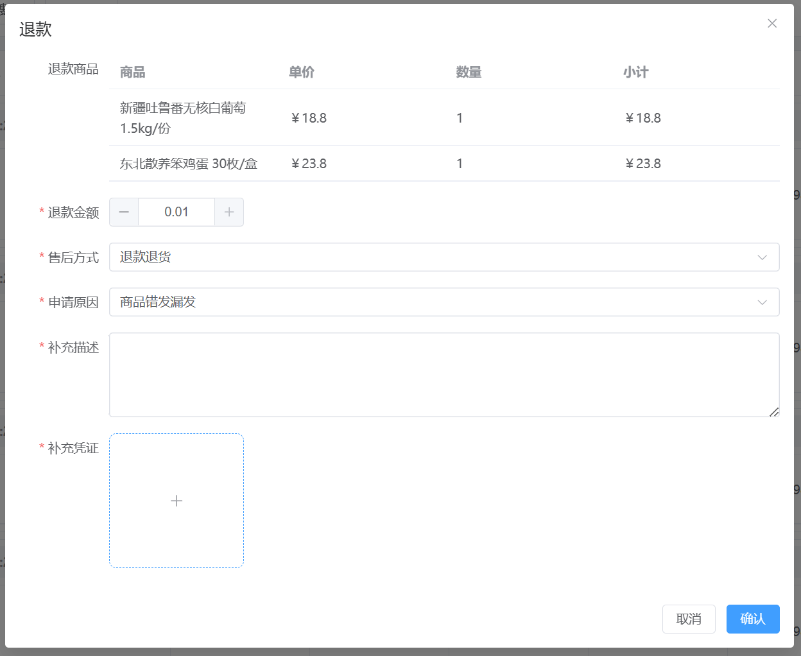Click the 单价 column header

pyautogui.click(x=302, y=73)
